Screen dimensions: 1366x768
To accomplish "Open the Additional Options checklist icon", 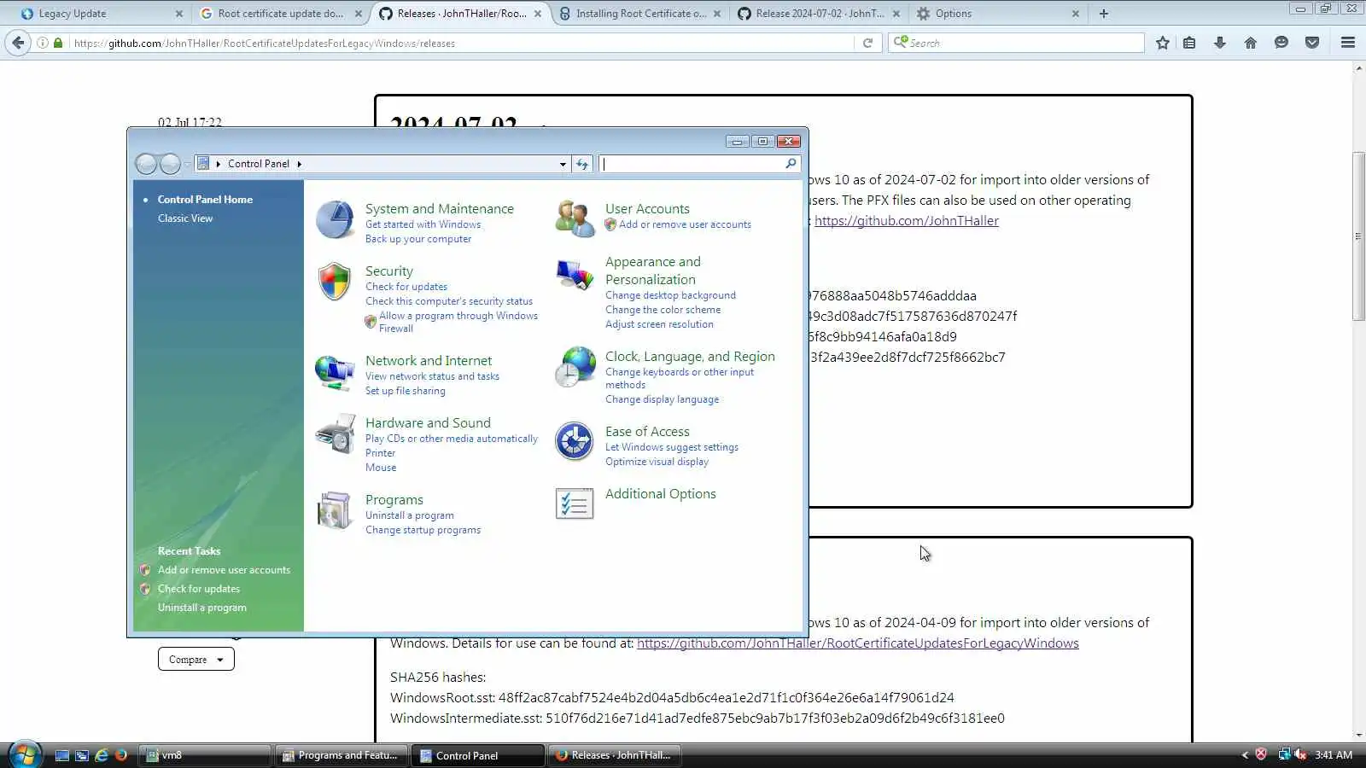I will (575, 503).
